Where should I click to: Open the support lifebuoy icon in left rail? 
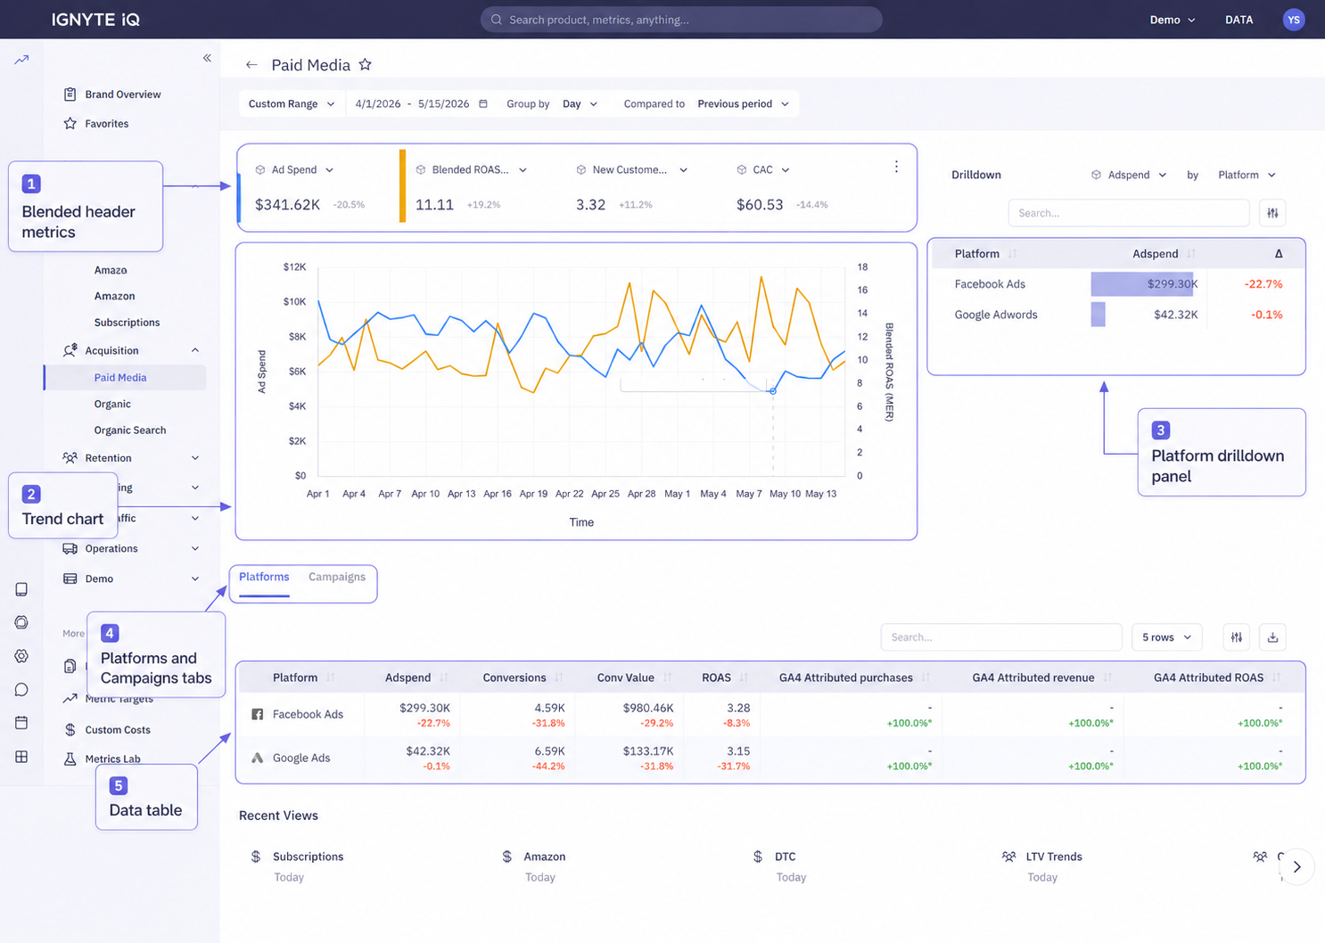[21, 622]
